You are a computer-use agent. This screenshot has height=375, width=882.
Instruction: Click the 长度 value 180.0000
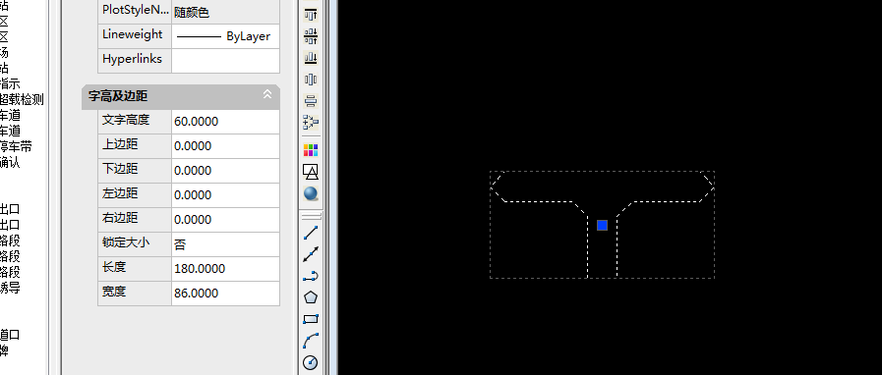[200, 269]
